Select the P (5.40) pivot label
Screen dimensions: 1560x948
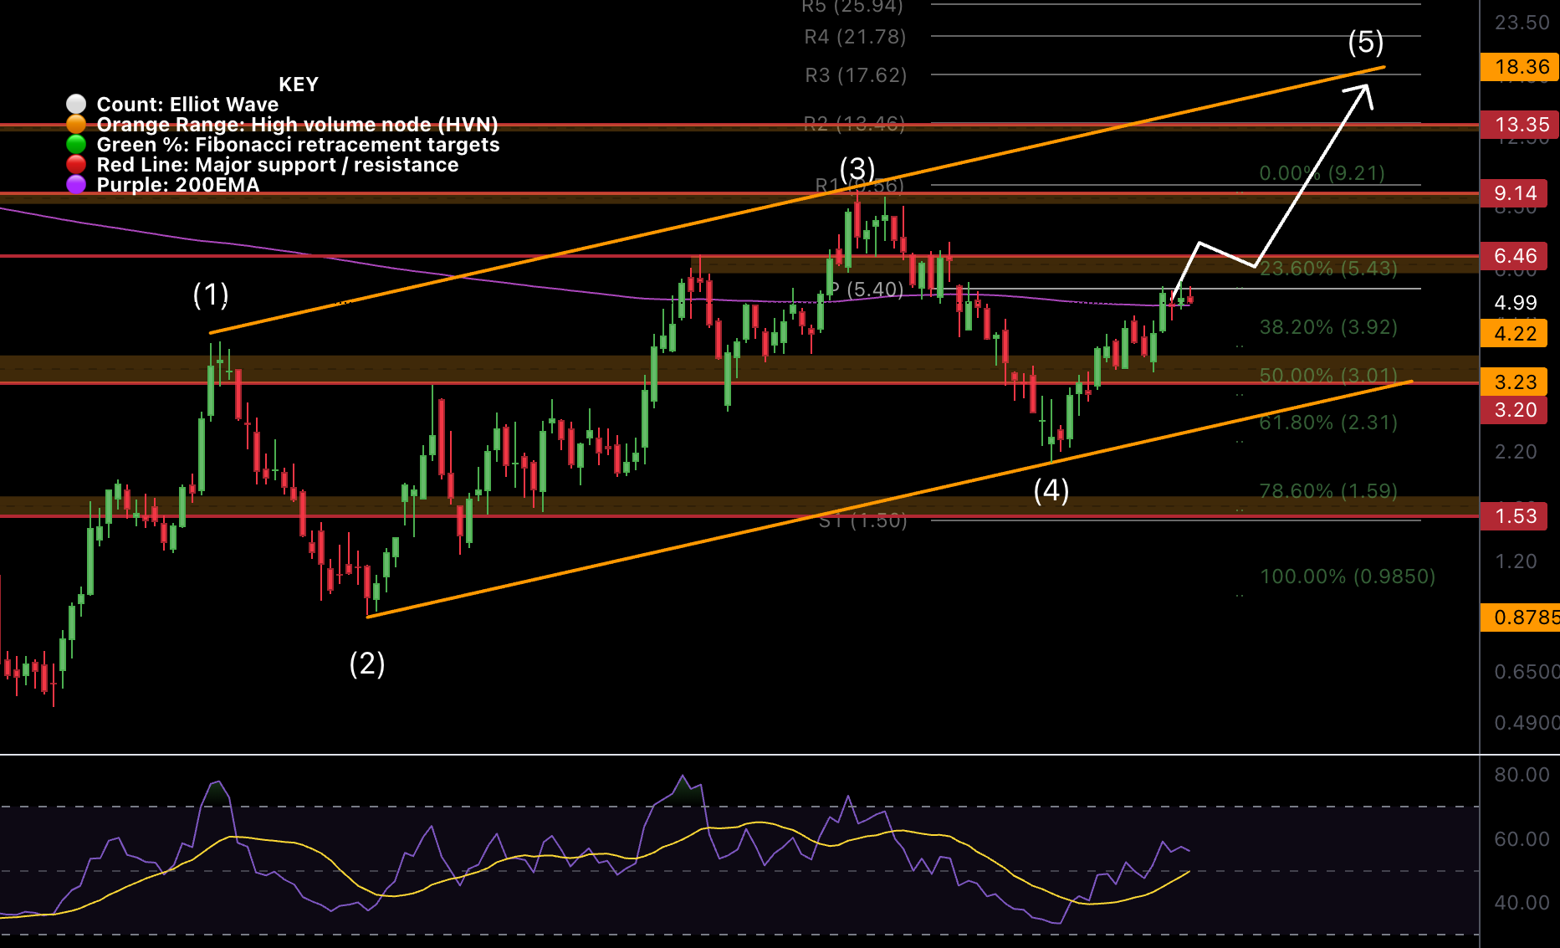tap(866, 290)
